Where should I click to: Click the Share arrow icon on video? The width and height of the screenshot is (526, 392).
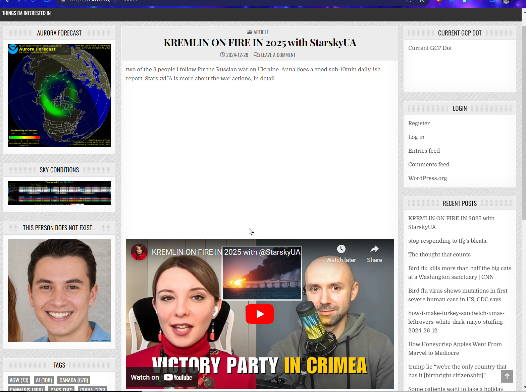374,249
